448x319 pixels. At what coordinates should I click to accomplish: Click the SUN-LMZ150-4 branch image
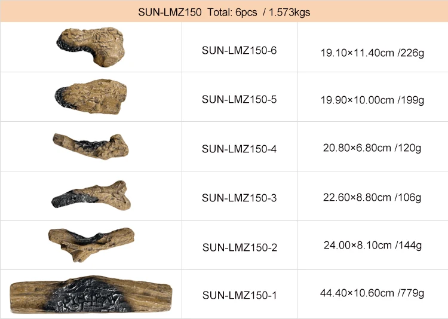coord(91,146)
